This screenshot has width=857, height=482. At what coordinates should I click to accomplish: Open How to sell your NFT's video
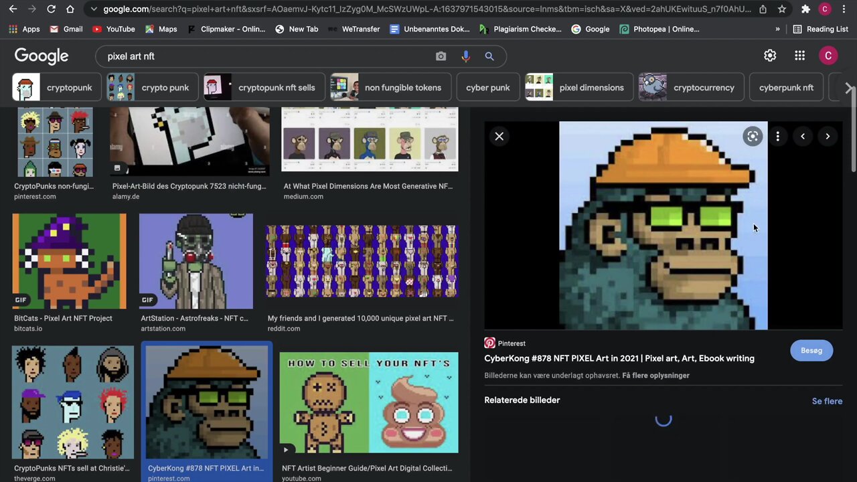[x=369, y=402]
